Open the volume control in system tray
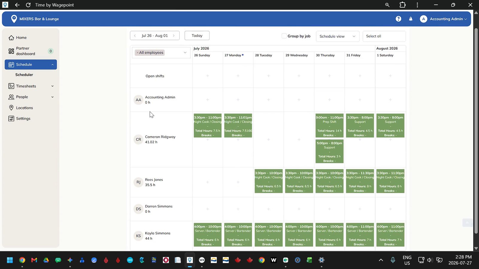The width and height of the screenshot is (479, 269). [430, 260]
